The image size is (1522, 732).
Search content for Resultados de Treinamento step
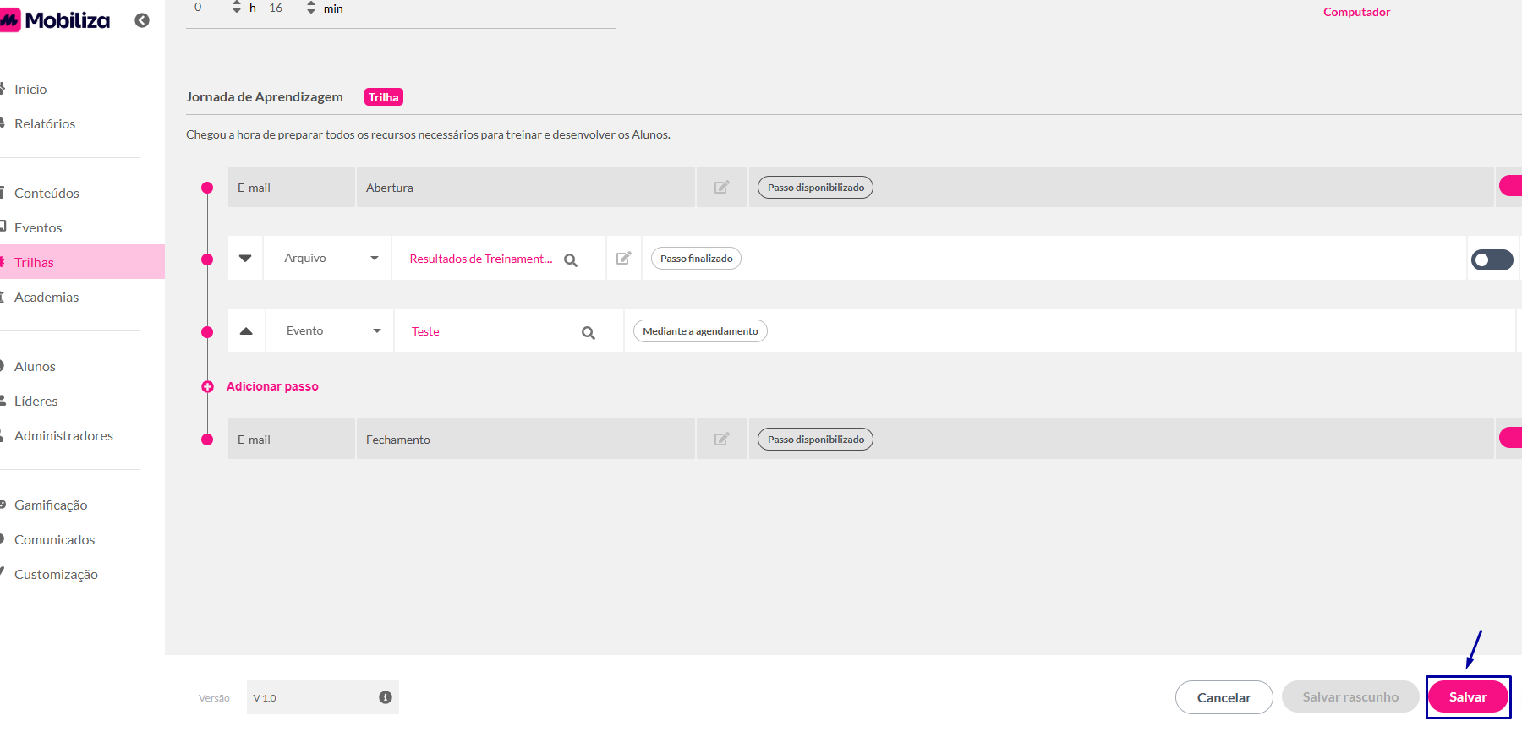click(571, 260)
